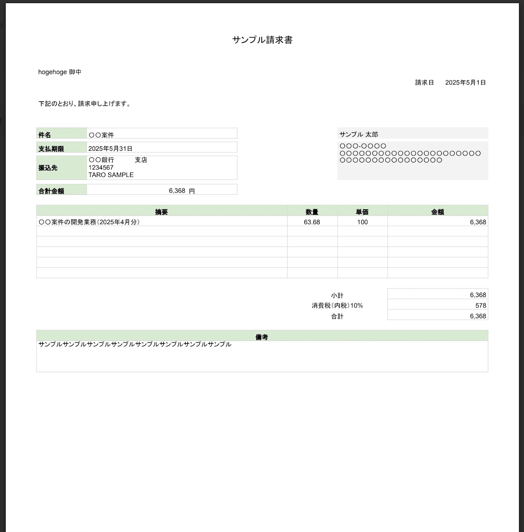Viewport: 524px width, 532px height.
Task: Click the 小計 label
Action: coord(337,295)
